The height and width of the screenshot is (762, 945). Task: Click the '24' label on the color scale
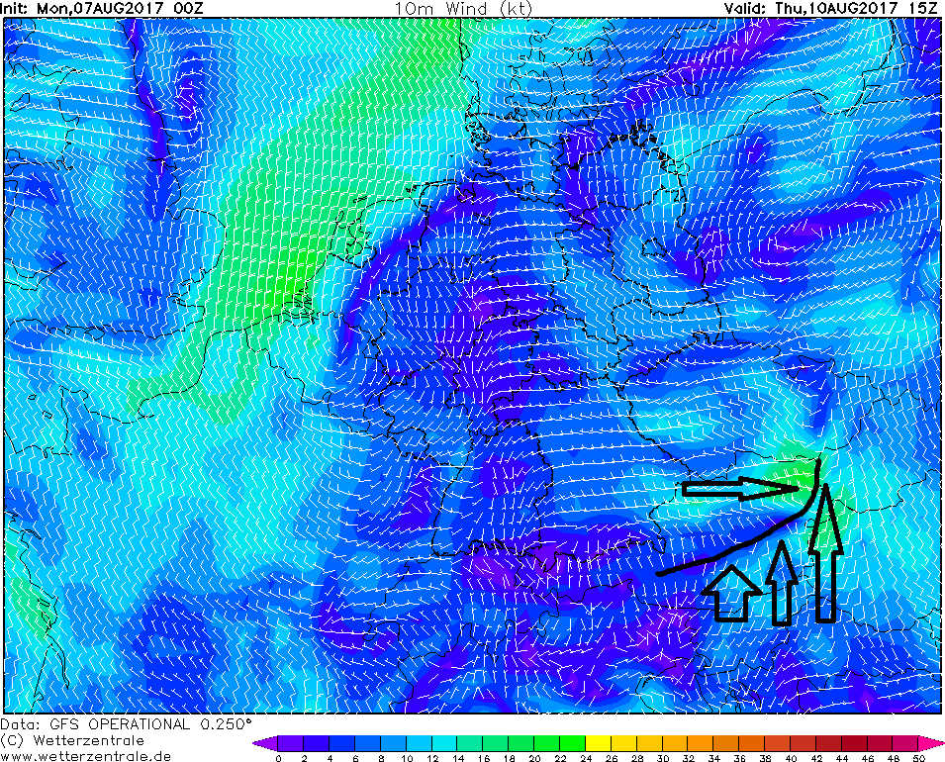tap(586, 758)
